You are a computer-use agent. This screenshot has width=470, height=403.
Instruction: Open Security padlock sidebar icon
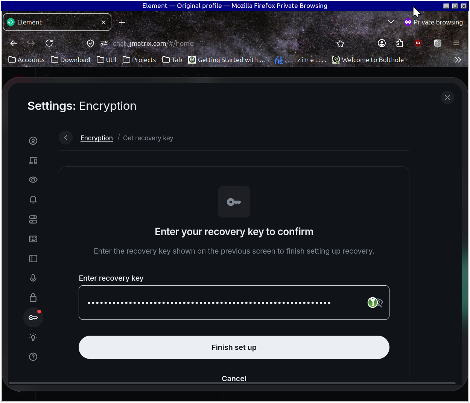pyautogui.click(x=33, y=298)
